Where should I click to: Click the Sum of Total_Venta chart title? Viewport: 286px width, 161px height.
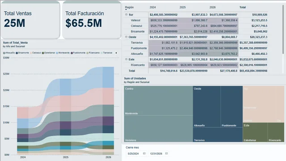point(15,43)
